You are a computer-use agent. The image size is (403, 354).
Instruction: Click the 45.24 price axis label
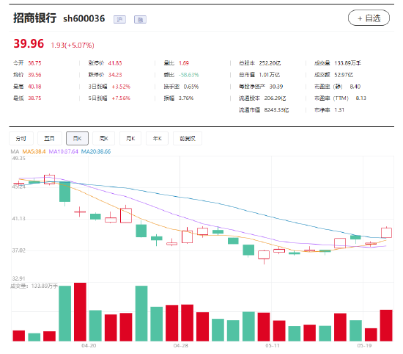pyautogui.click(x=18, y=187)
